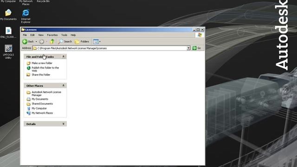This screenshot has height=167, width=297.
Task: Click the Share this folder hand icon
Action: pyautogui.click(x=28, y=75)
